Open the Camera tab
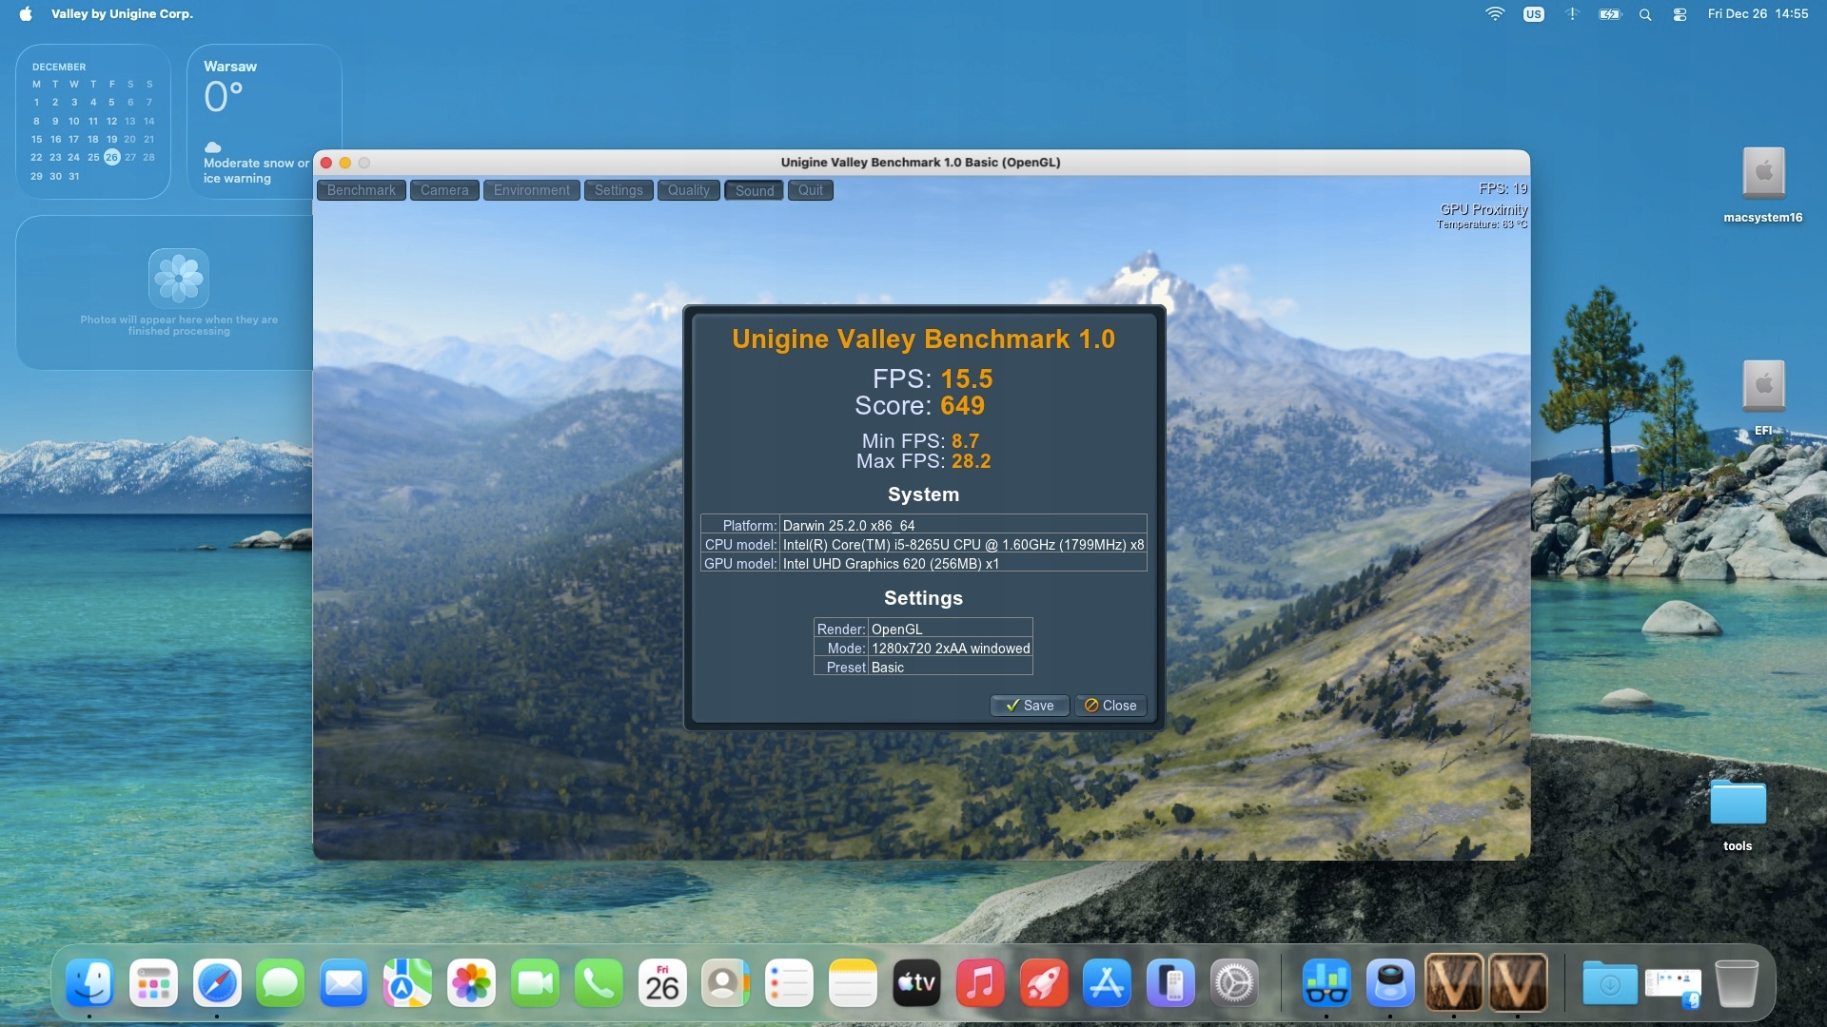Viewport: 1827px width, 1027px height. point(444,190)
